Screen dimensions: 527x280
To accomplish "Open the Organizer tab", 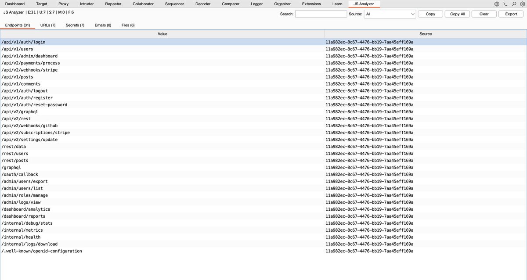I will point(282,4).
